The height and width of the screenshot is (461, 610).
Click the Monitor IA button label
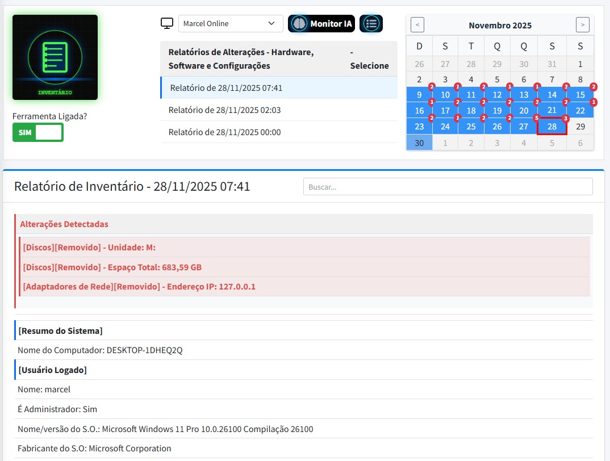331,24
